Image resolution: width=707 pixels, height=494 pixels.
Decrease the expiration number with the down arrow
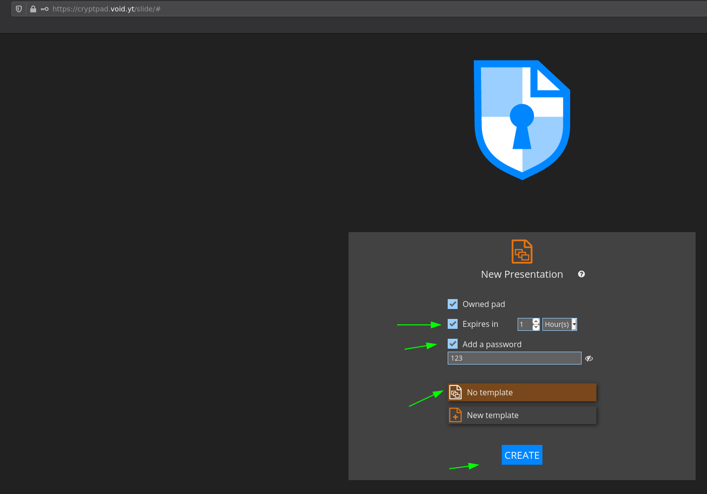point(536,327)
